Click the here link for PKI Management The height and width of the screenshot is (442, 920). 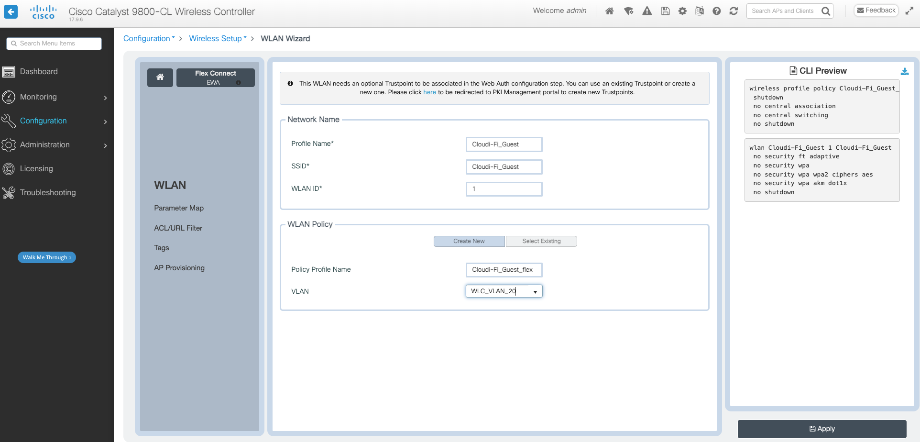click(x=429, y=92)
